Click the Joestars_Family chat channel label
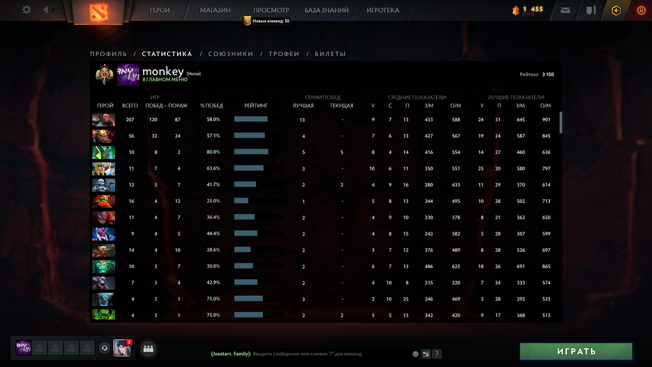 [x=231, y=354]
